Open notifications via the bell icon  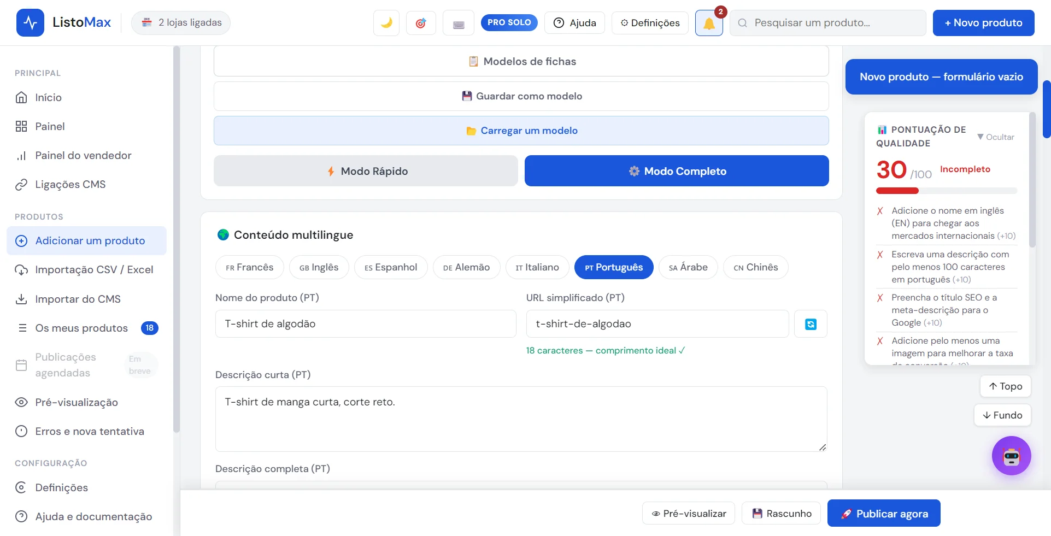tap(709, 23)
